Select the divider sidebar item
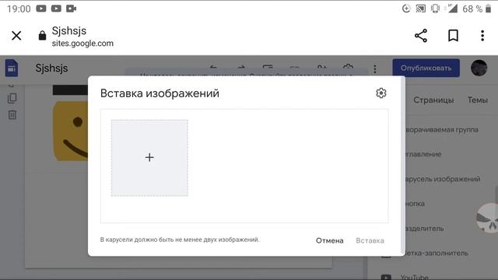The image size is (498, 280). click(x=424, y=229)
